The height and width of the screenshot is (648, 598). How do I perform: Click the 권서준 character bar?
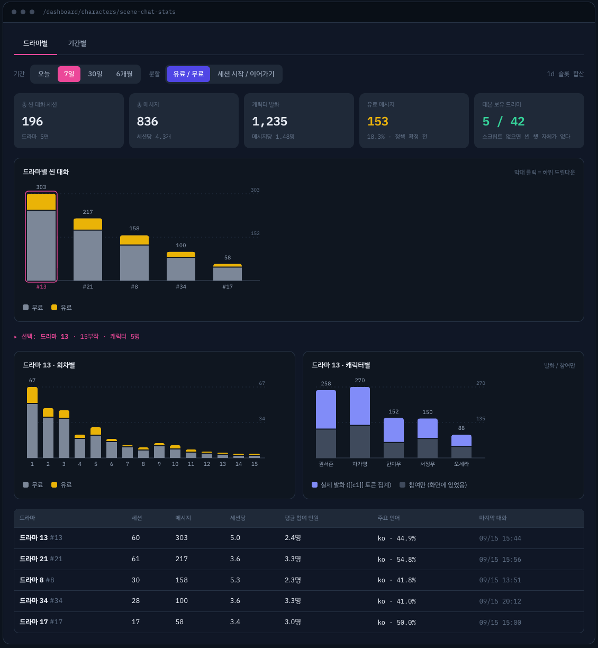pyautogui.click(x=326, y=424)
